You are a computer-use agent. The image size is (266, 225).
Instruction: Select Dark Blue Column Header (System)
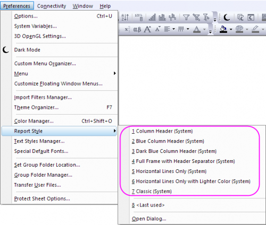pos(192,151)
